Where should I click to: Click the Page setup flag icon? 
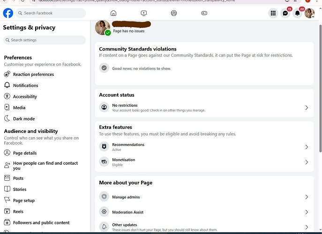coord(7,200)
